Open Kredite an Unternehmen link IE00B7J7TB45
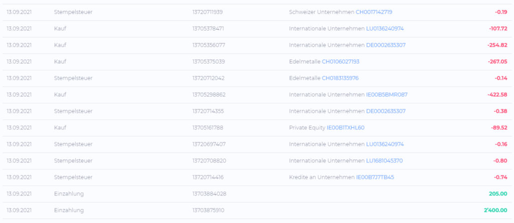Viewport: 514px width, 223px height. (x=375, y=177)
